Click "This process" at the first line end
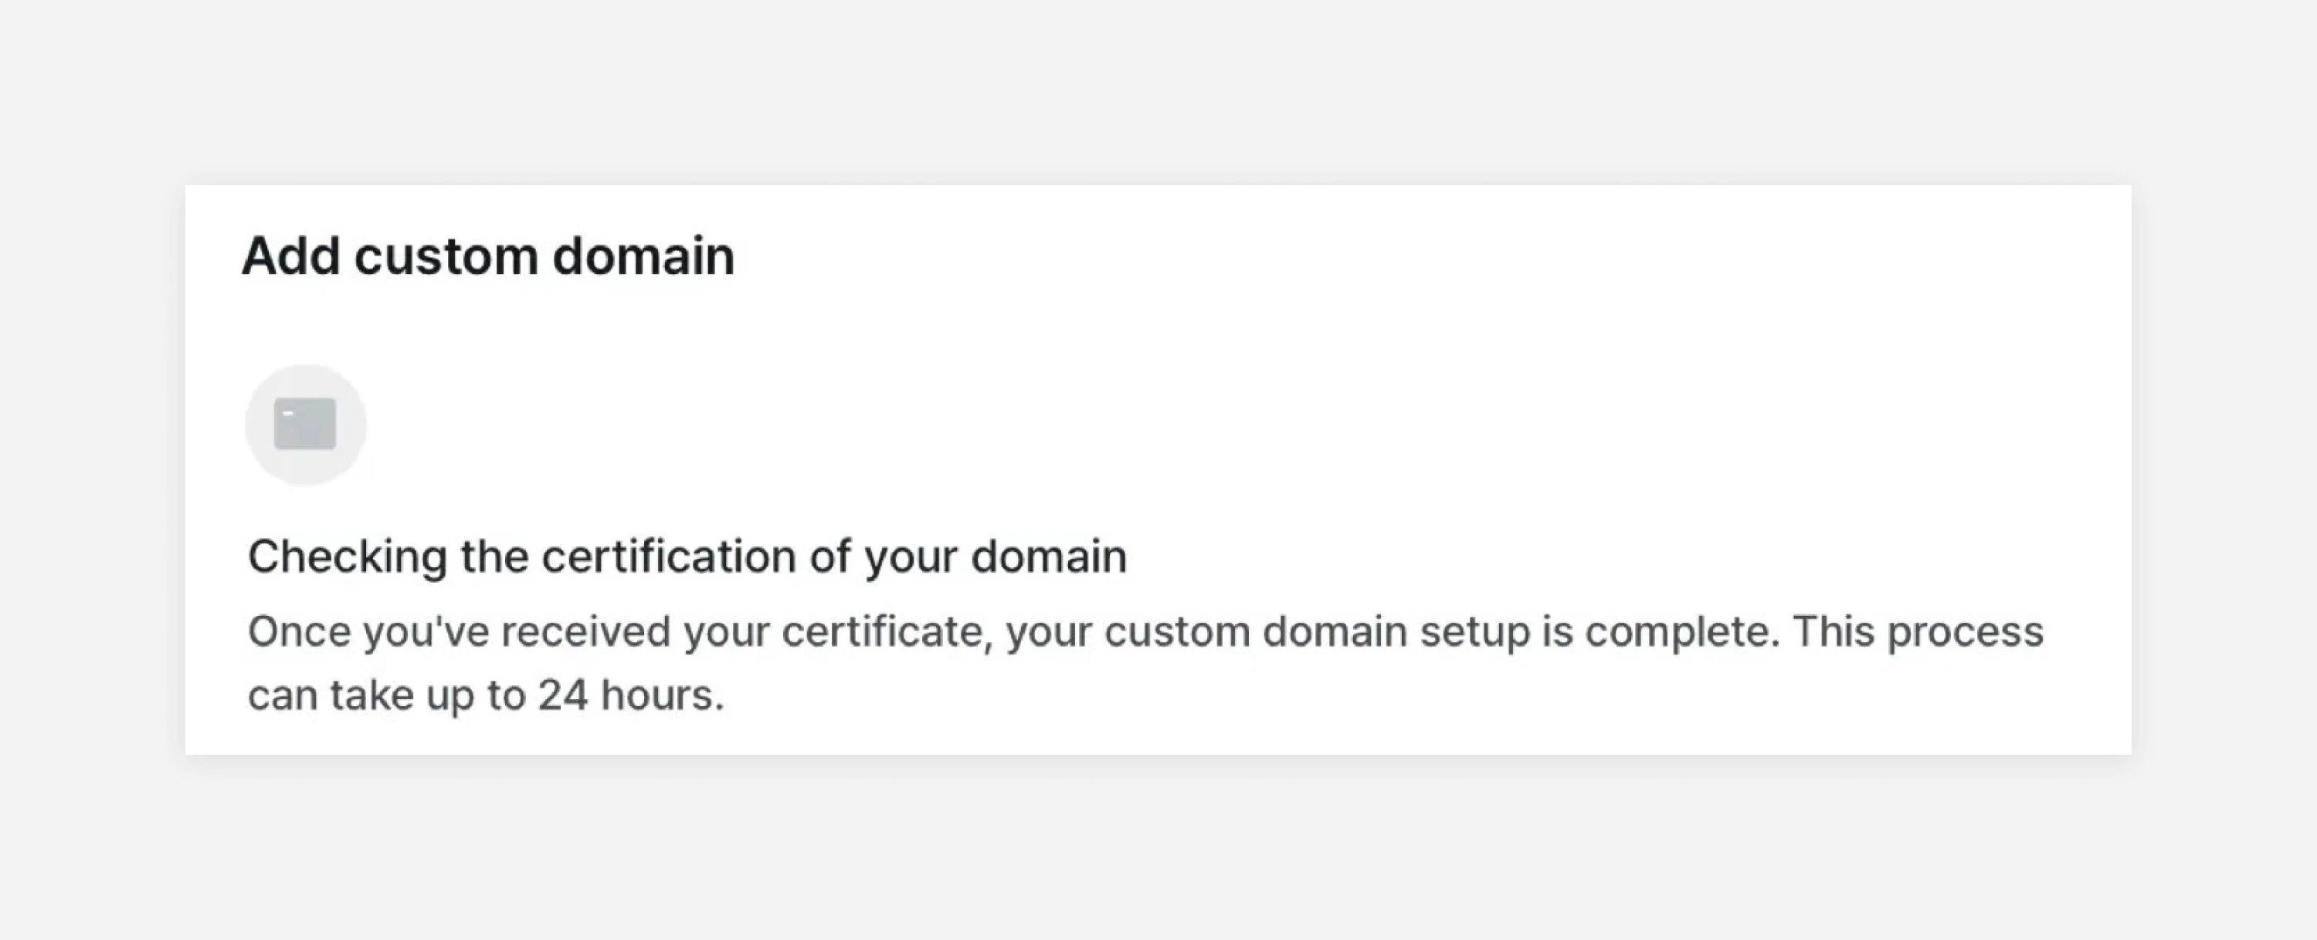This screenshot has height=940, width=2317. pos(1918,632)
